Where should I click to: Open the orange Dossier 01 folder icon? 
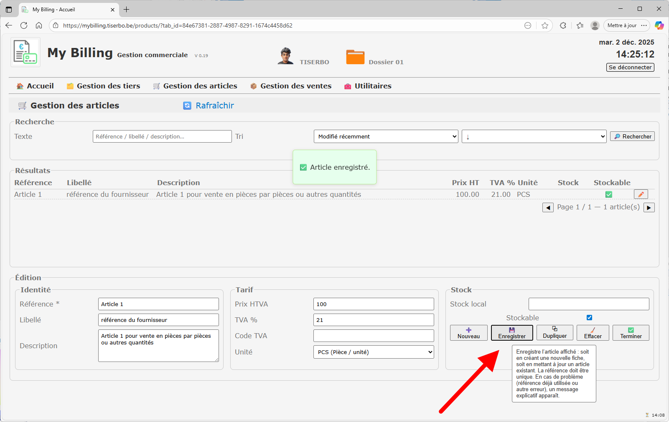pos(355,57)
